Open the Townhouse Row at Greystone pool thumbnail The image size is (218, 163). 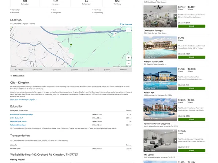tap(160, 110)
